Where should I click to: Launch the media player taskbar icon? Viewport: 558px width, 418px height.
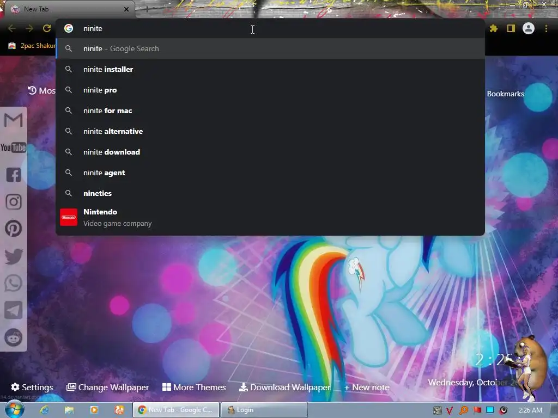tap(94, 410)
